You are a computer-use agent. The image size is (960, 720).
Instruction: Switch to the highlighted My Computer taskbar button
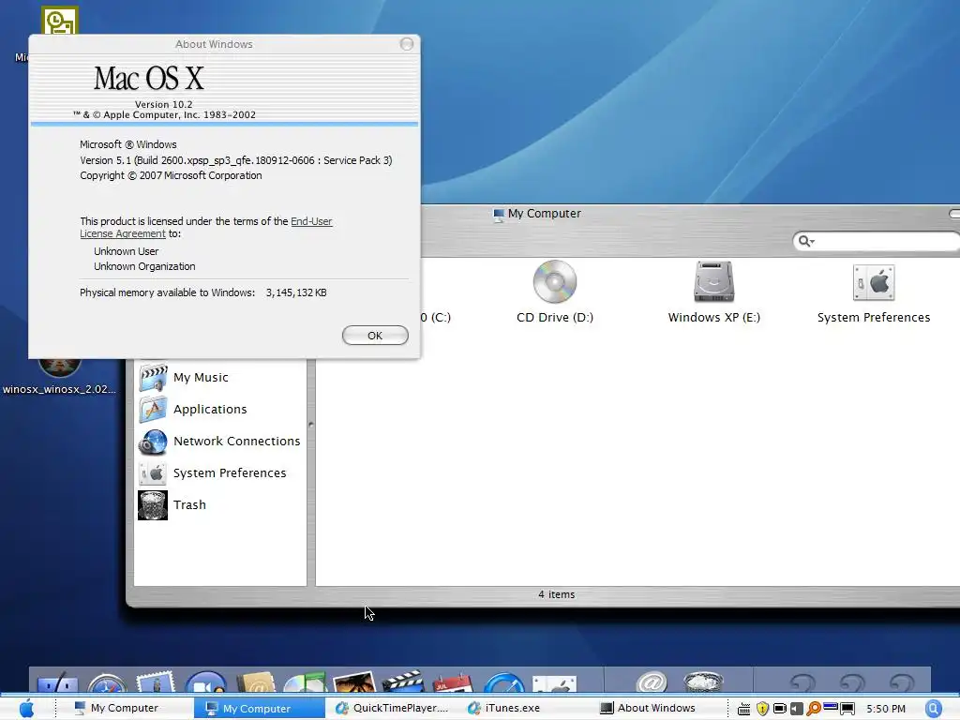tap(259, 708)
